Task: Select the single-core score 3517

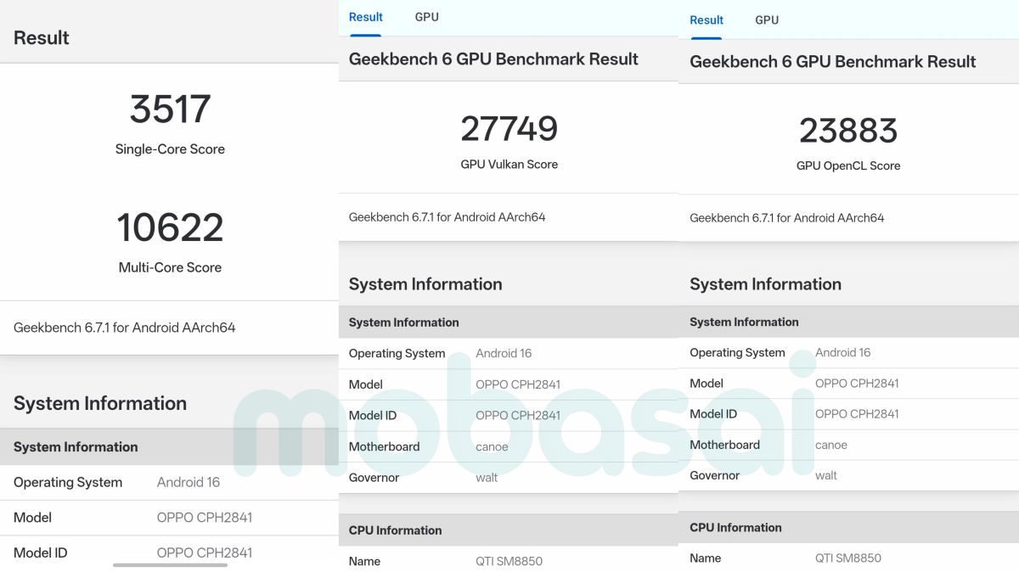Action: point(170,109)
